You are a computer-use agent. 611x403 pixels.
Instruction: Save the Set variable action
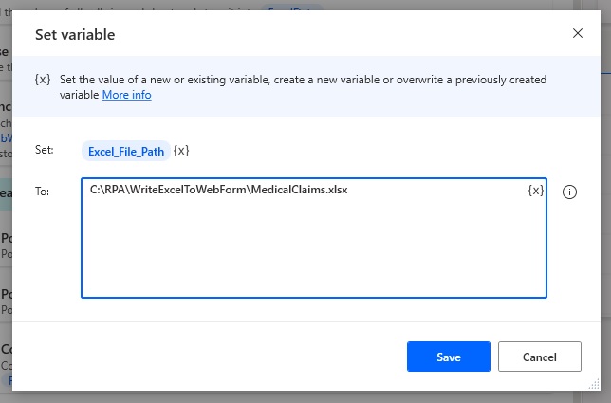(x=449, y=357)
